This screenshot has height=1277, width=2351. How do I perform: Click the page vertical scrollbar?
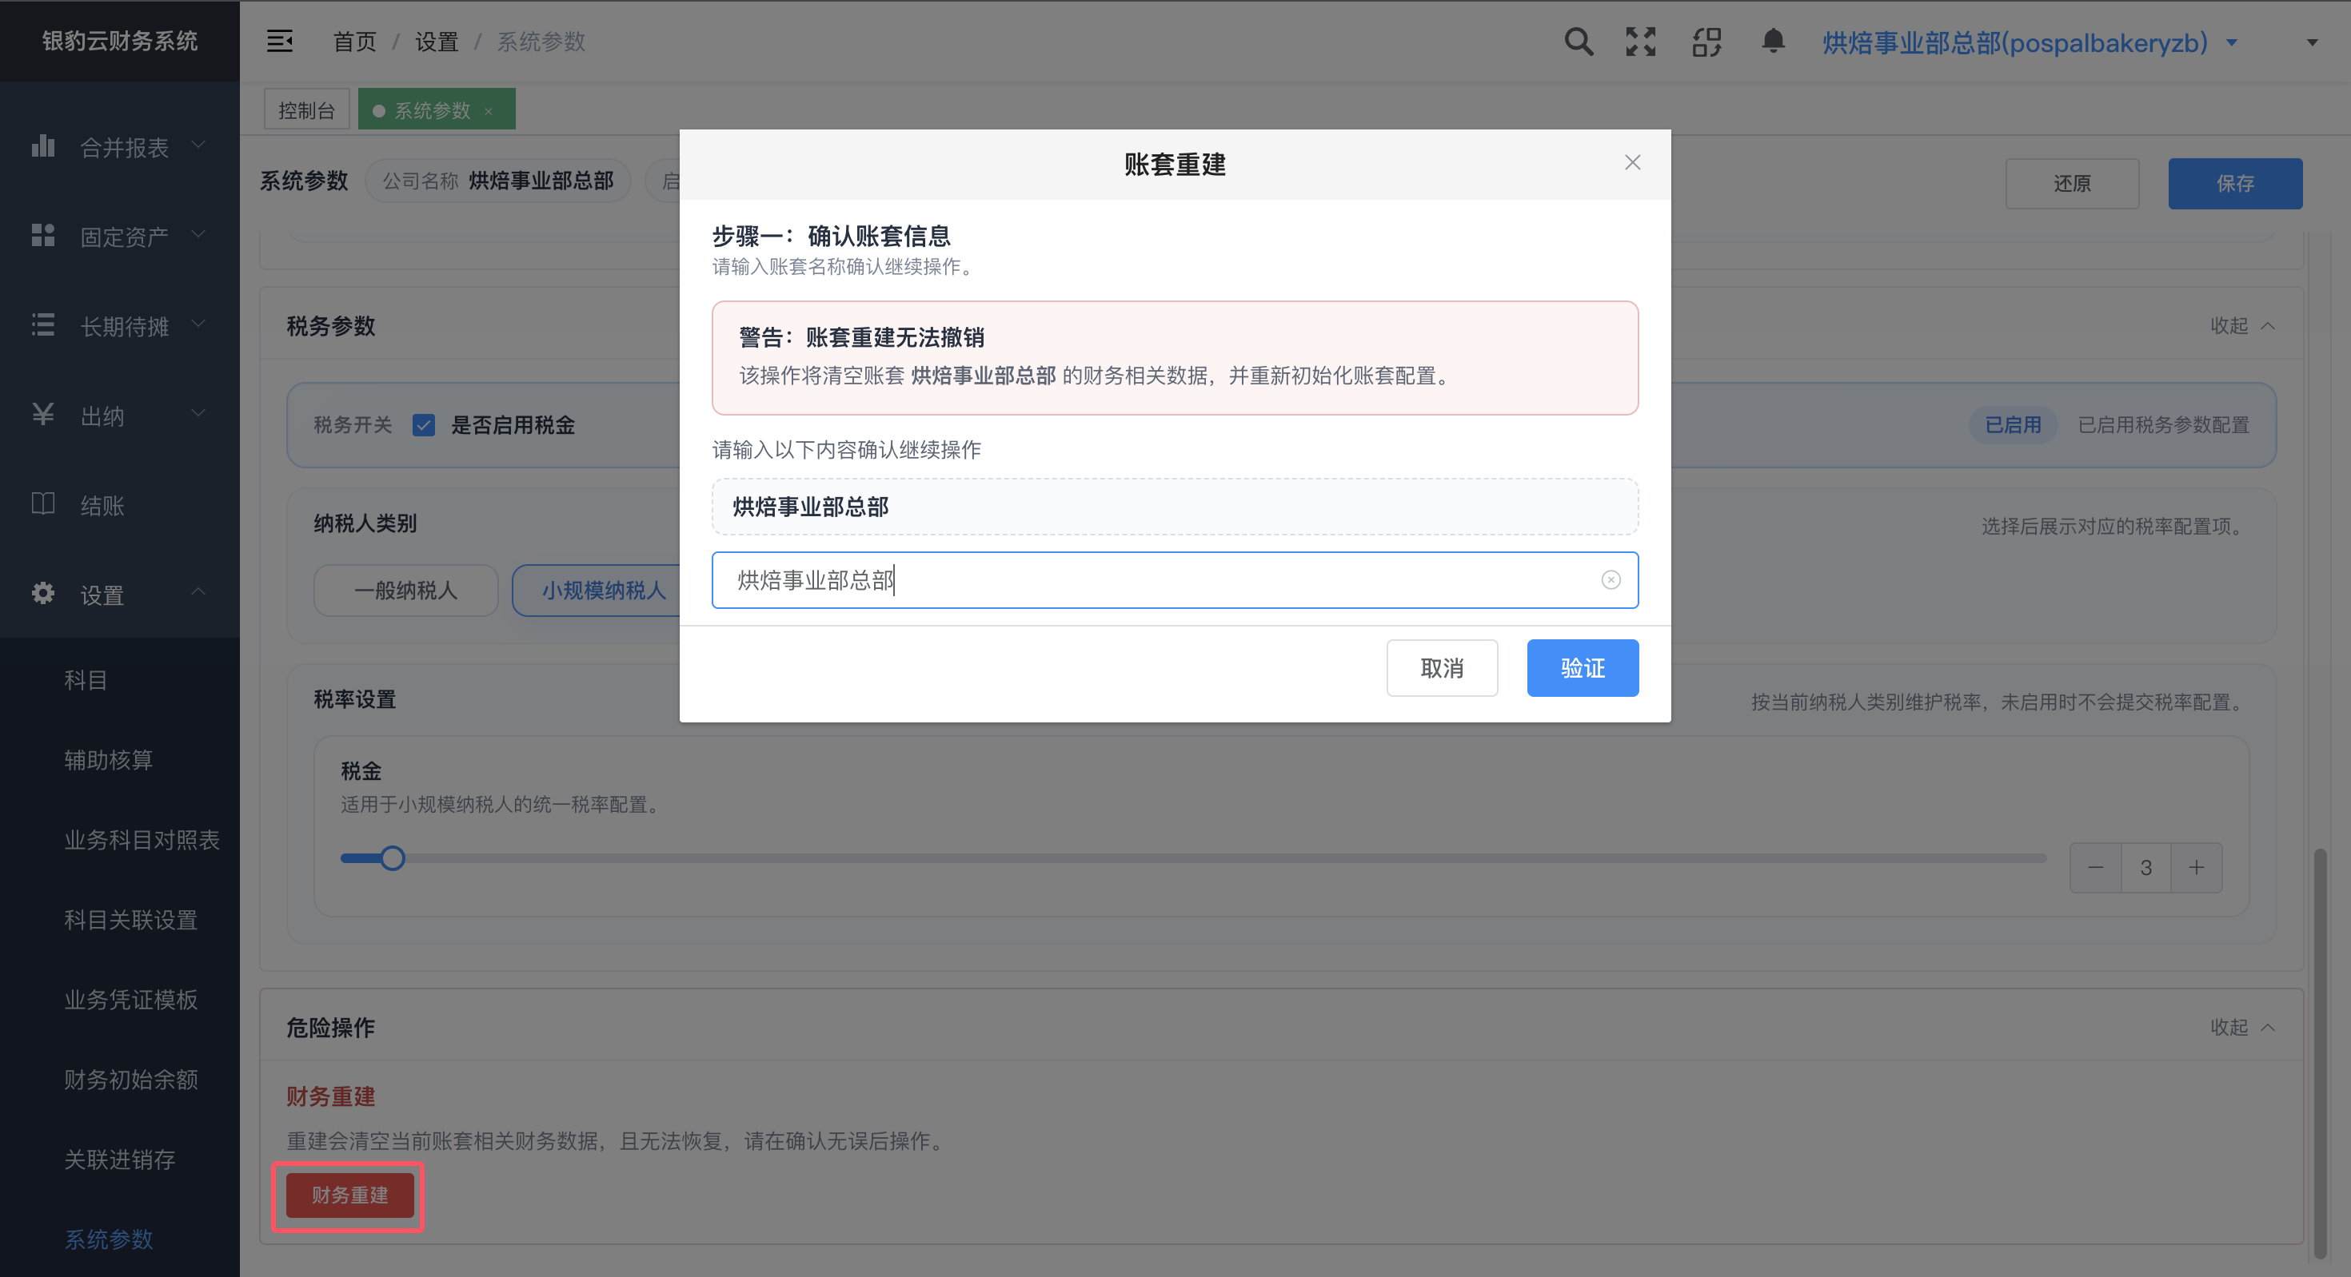point(2319,1053)
